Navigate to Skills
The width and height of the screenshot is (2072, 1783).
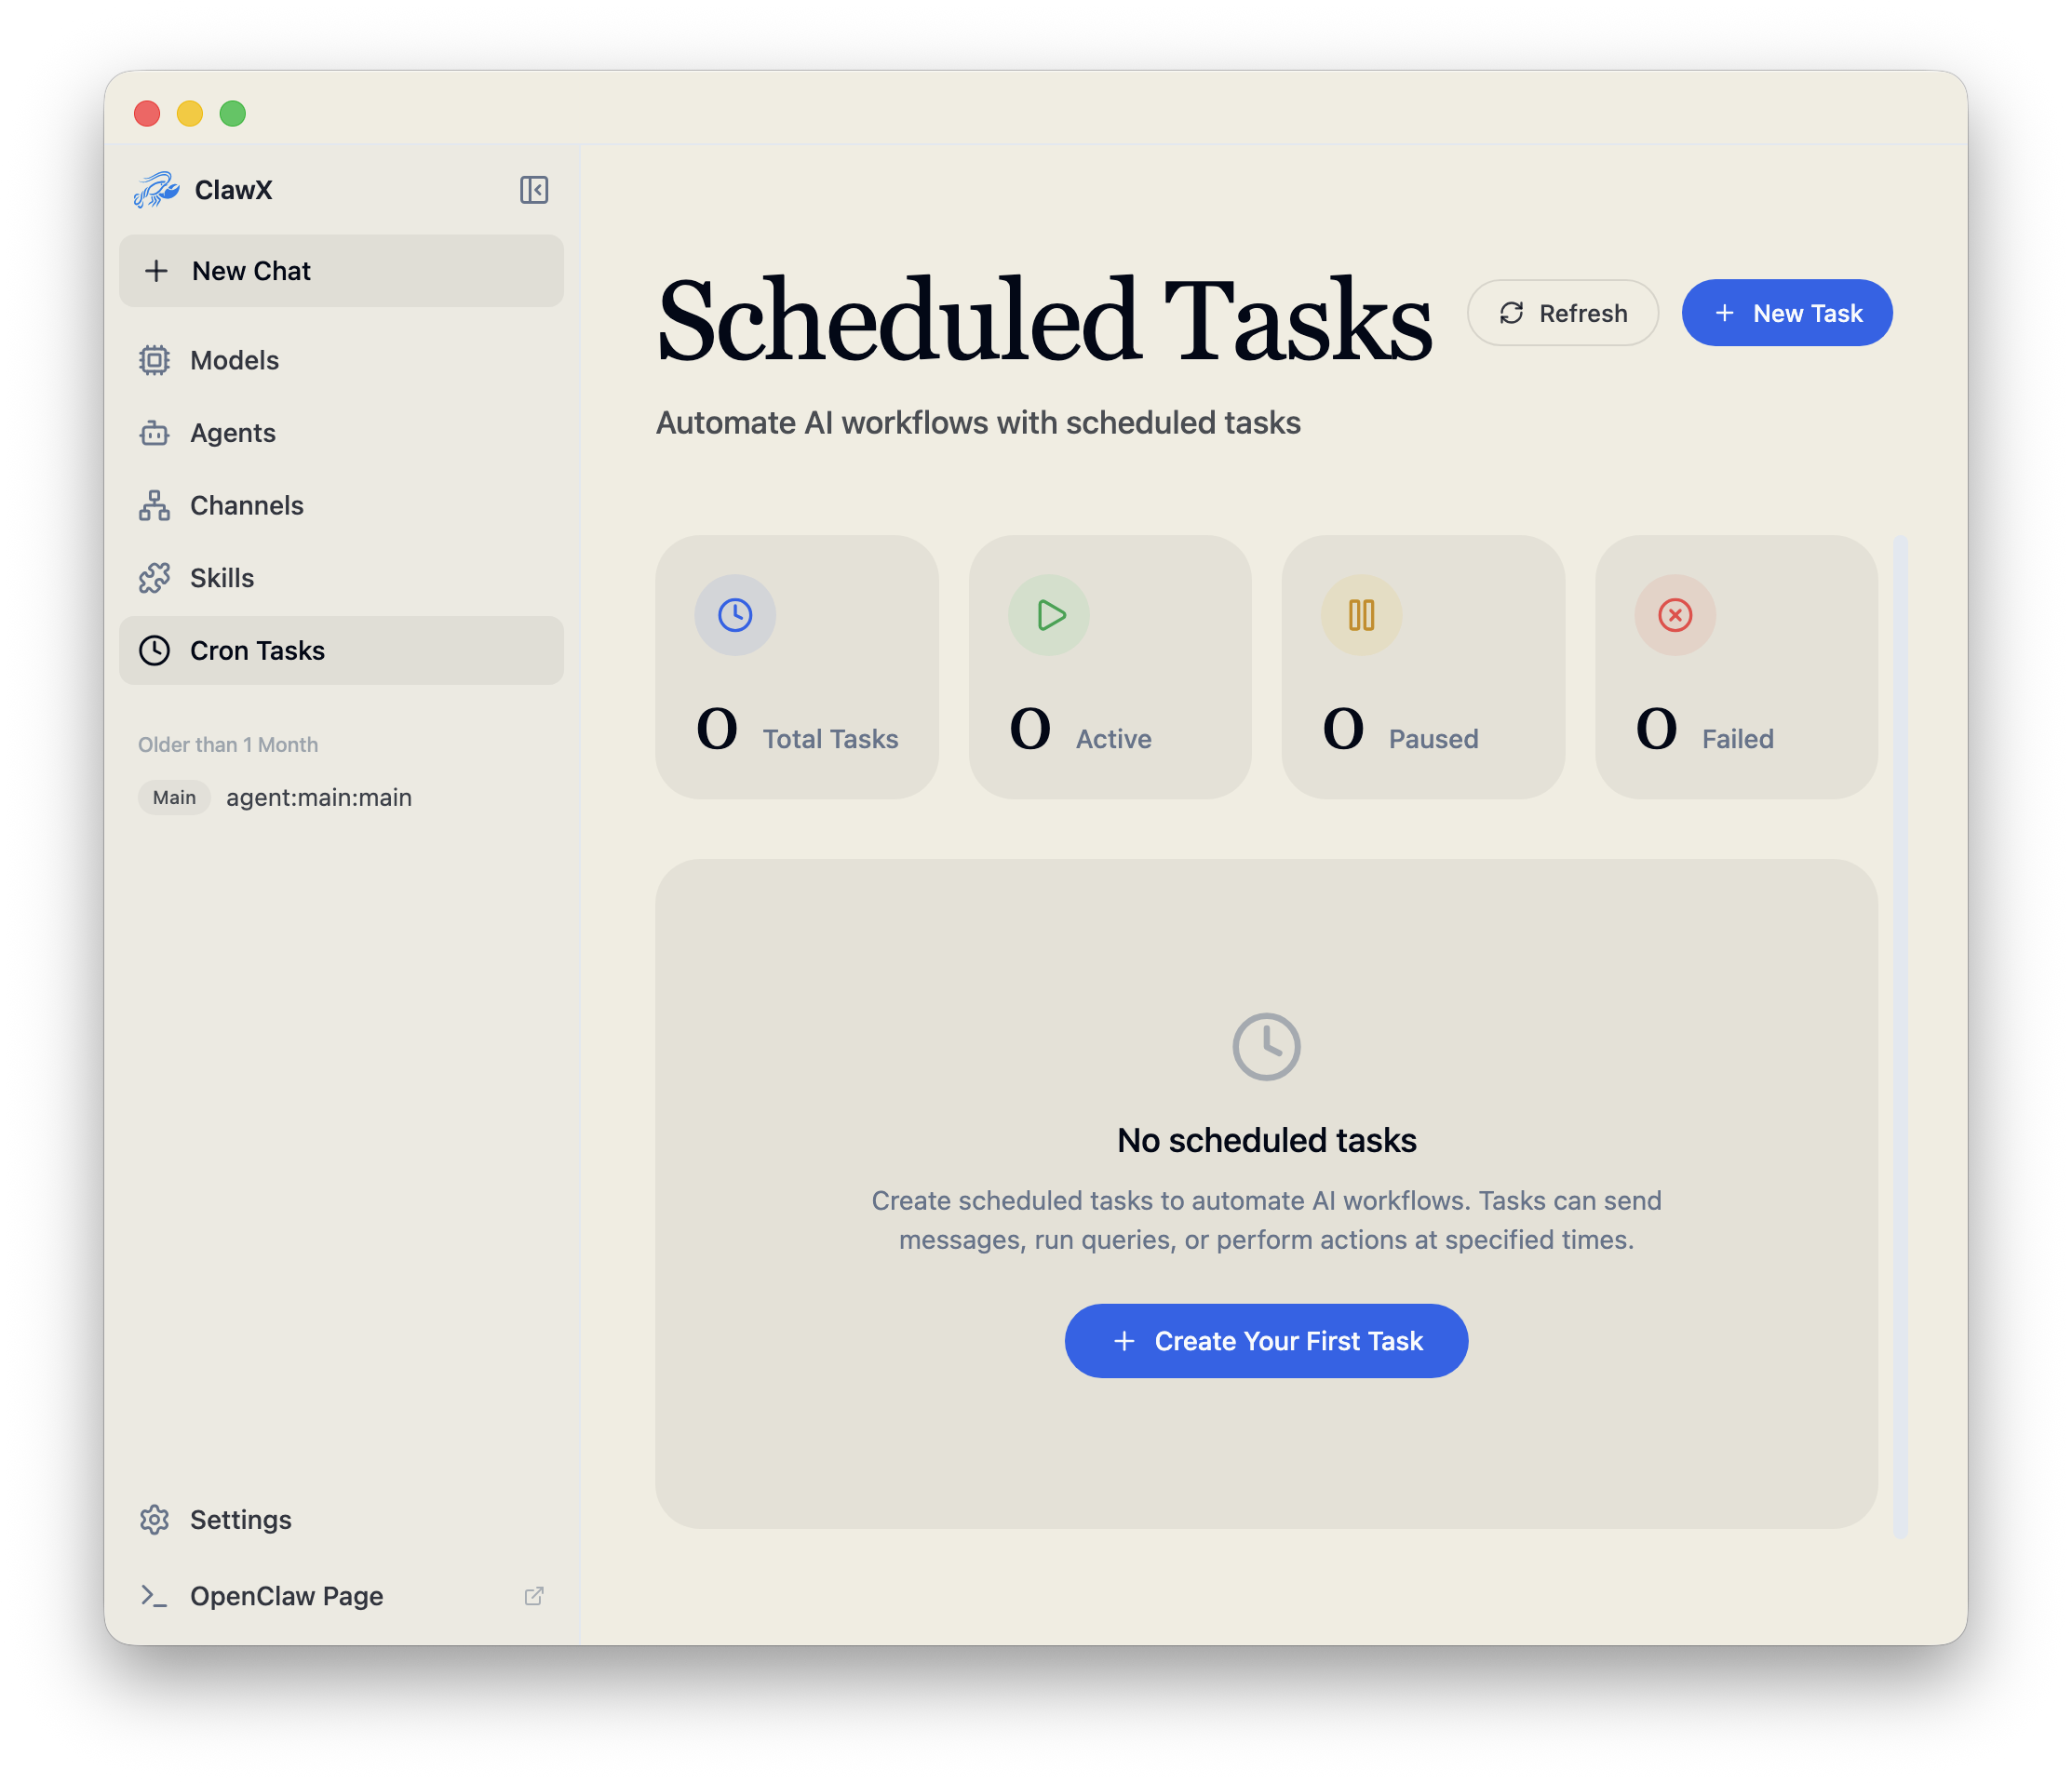[x=221, y=578]
